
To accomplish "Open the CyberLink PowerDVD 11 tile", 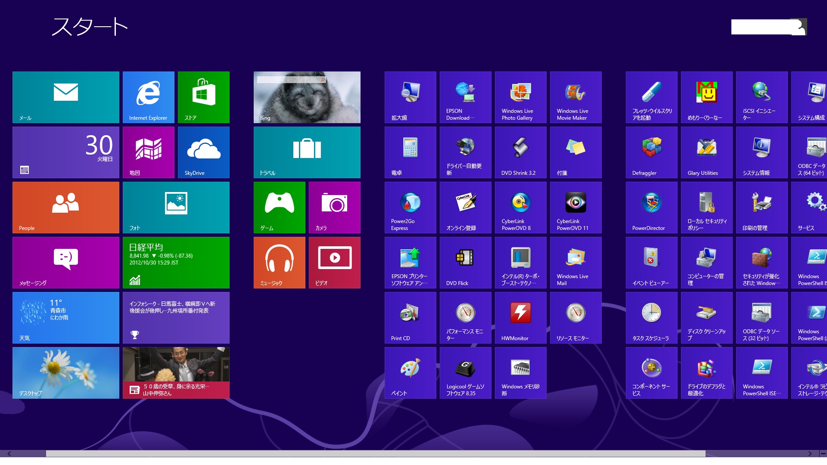I will [x=575, y=207].
